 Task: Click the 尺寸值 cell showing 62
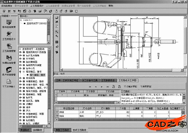(127, 112)
